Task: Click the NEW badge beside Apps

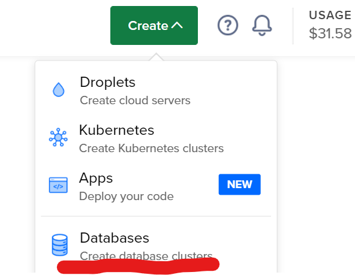Action: 239,185
